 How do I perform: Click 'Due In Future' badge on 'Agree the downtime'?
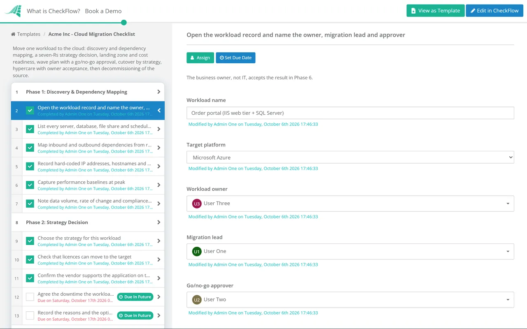pyautogui.click(x=135, y=297)
